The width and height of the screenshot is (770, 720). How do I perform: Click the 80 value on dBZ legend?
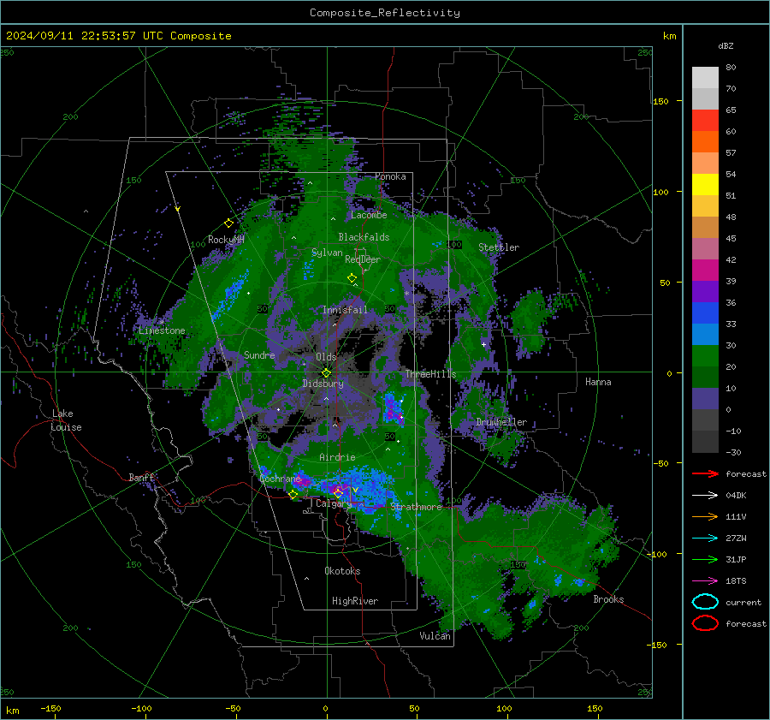click(731, 68)
